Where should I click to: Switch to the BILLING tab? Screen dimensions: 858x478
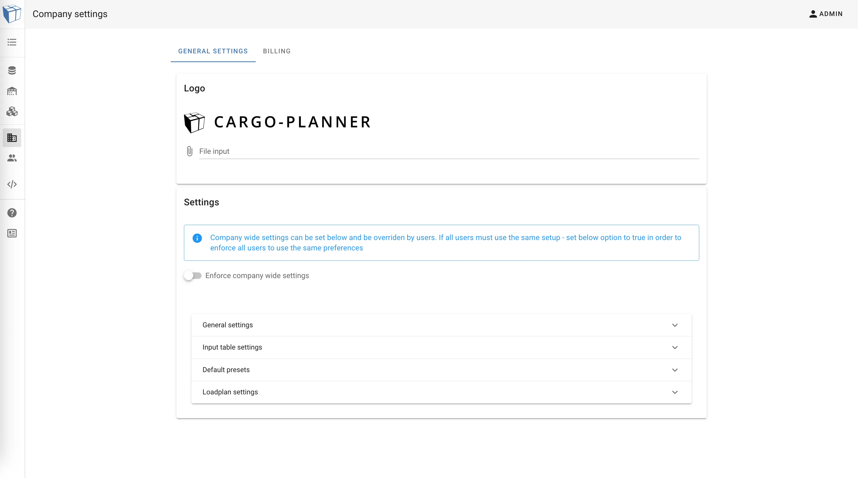pos(277,51)
